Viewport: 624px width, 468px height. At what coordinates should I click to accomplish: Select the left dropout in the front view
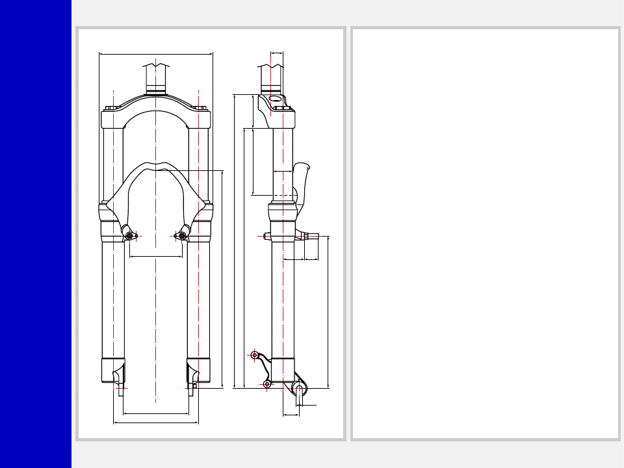[120, 383]
